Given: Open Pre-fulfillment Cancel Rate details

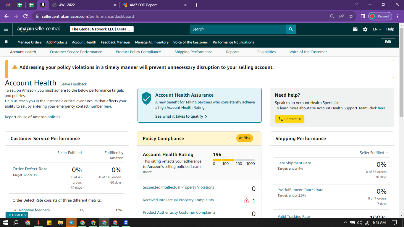Looking at the screenshot, I should (300, 190).
